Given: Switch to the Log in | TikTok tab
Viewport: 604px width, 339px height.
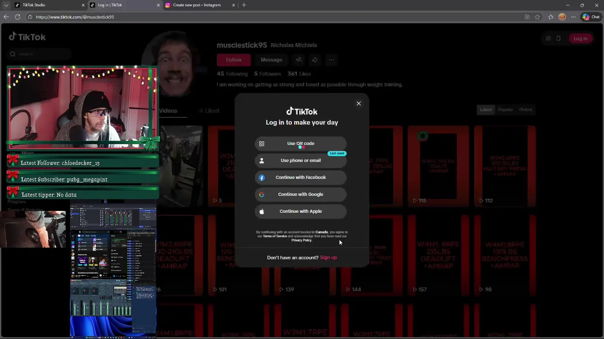Looking at the screenshot, I should tap(125, 5).
